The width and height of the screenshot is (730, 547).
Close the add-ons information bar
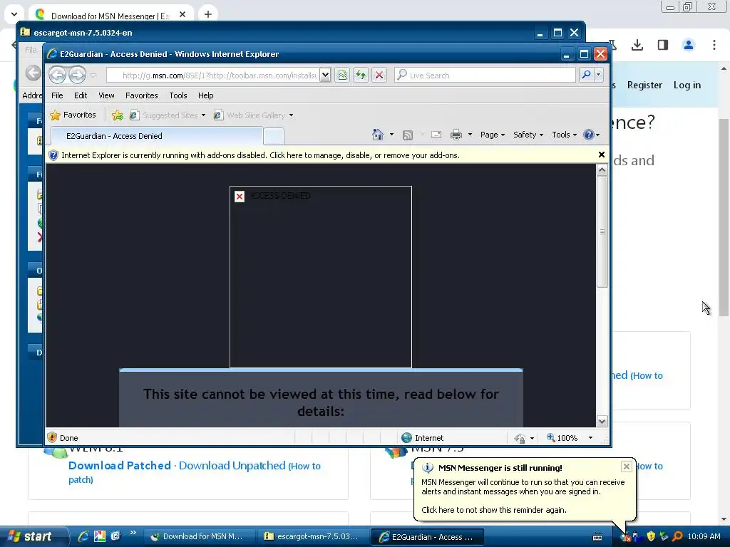coord(602,155)
